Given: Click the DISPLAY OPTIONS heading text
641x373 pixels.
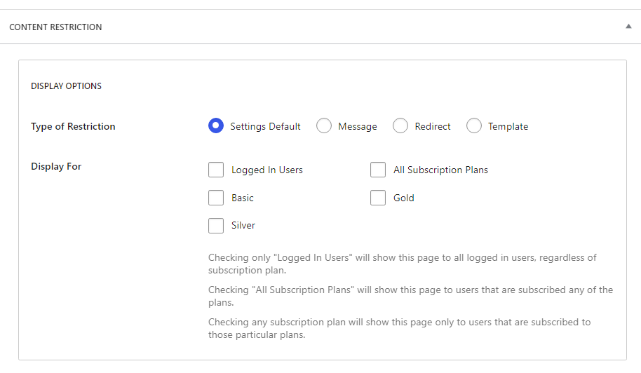Looking at the screenshot, I should click(x=66, y=86).
